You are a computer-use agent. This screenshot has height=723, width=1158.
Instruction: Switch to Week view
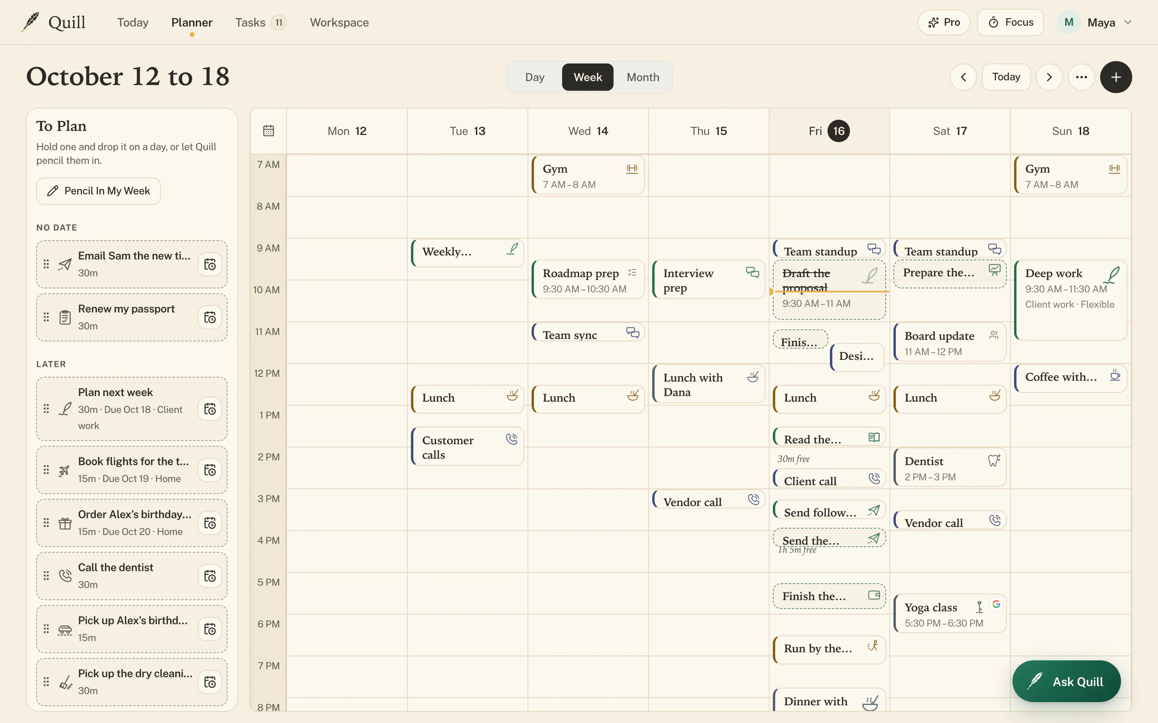point(587,77)
